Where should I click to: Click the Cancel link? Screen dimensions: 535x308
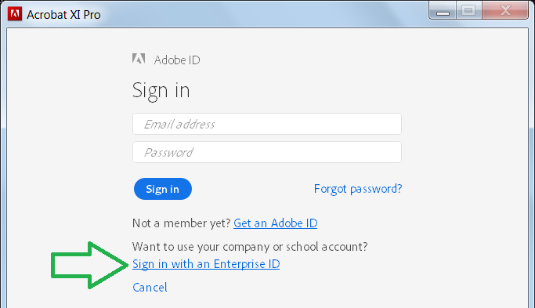(150, 288)
